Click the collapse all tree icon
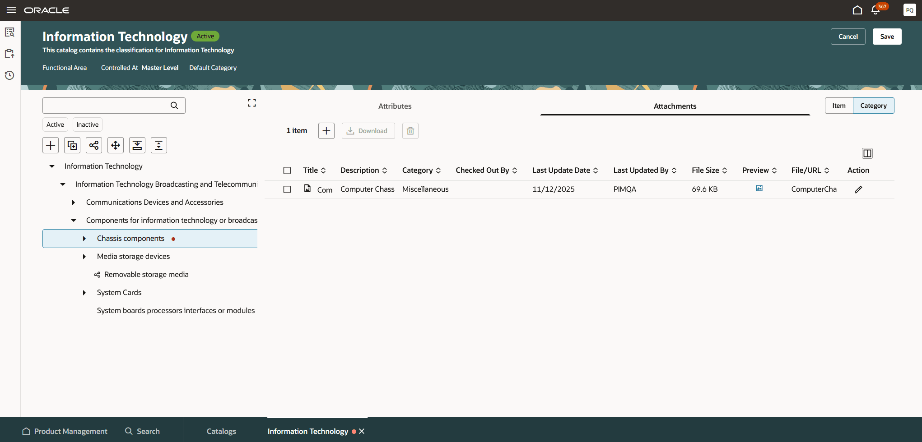The height and width of the screenshot is (442, 922). (x=159, y=145)
